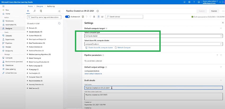Click info icon next to Default compute target
The height and width of the screenshot is (109, 225).
[x=106, y=28]
